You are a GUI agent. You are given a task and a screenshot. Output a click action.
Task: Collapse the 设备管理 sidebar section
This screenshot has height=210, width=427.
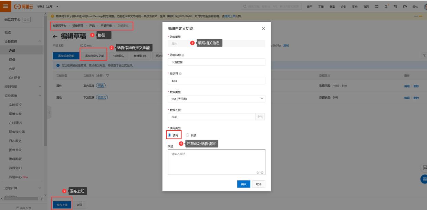coord(40,41)
